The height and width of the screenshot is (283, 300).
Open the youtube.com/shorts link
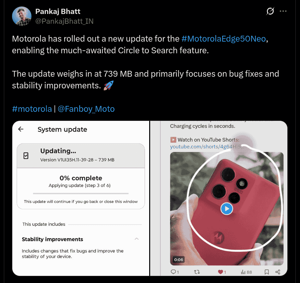(207, 147)
